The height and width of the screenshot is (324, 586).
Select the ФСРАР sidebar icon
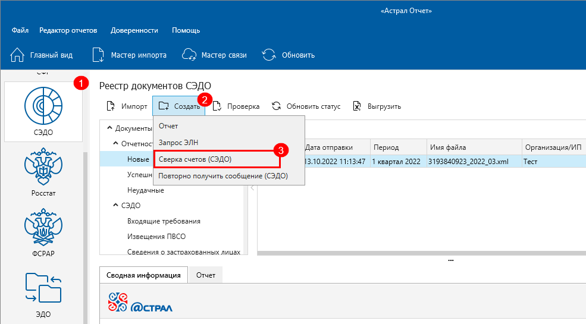tap(43, 233)
